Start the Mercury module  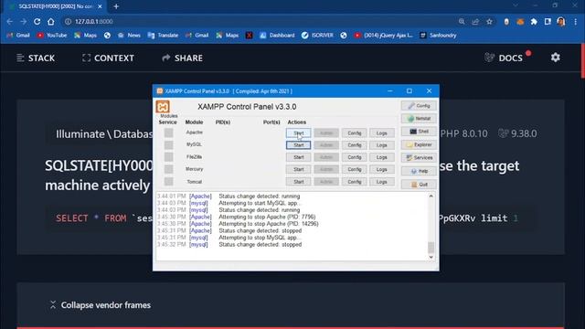(x=299, y=169)
